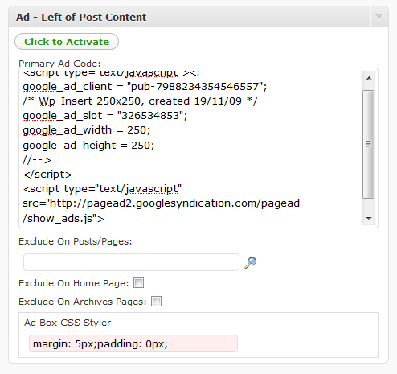This screenshot has height=374, width=397.
Task: Click the Exclude On Home Page label
Action: point(74,283)
